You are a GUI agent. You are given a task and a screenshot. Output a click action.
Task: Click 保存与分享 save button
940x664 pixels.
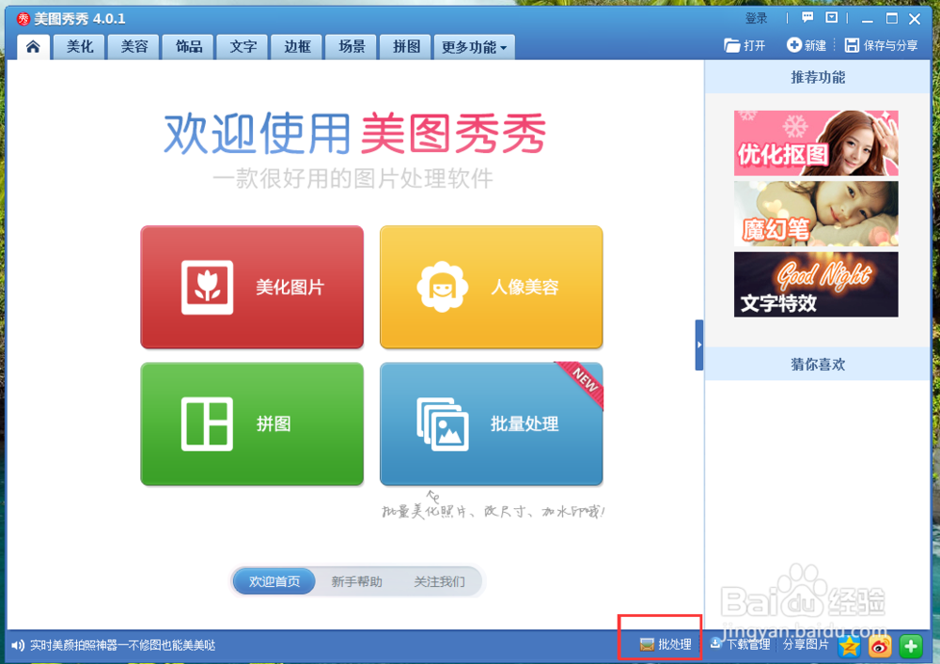pos(882,45)
